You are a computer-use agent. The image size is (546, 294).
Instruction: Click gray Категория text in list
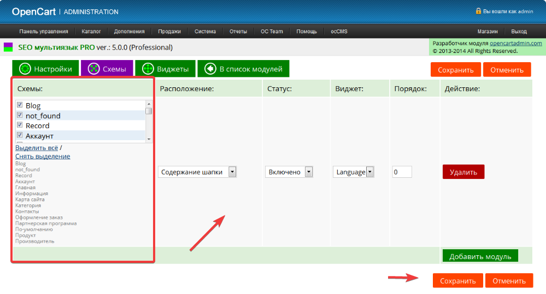point(28,205)
